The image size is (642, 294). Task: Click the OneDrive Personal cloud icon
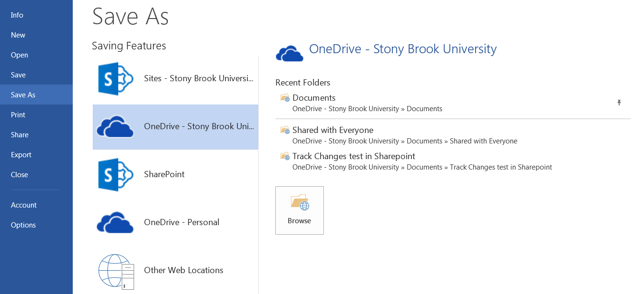click(x=115, y=223)
